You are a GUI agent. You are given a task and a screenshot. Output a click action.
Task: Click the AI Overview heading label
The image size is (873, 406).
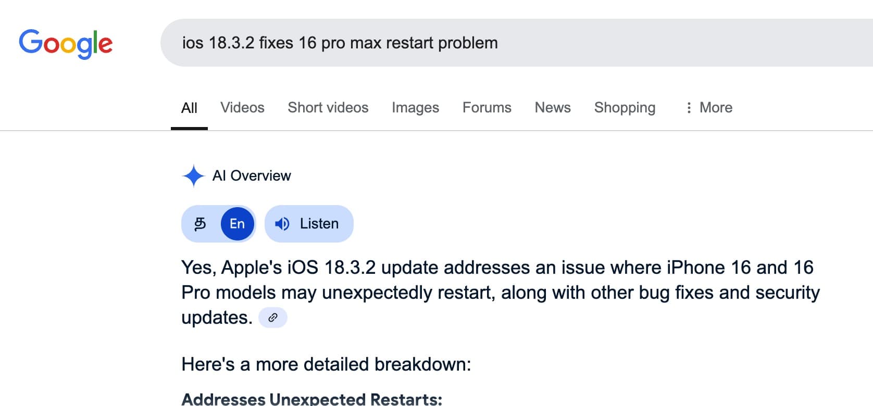pos(252,176)
